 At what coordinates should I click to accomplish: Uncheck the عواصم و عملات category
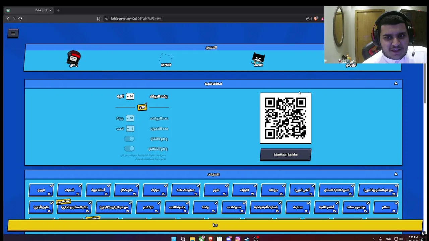(356, 207)
